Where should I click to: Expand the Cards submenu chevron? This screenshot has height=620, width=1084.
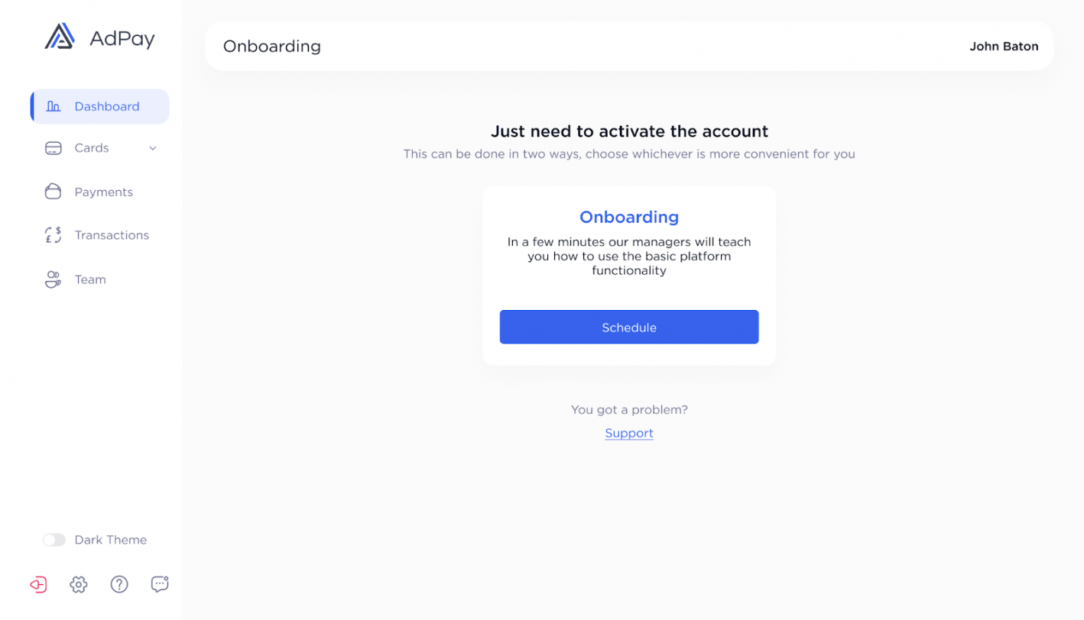point(153,148)
